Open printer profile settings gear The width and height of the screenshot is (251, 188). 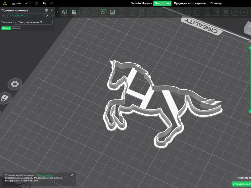click(46, 10)
